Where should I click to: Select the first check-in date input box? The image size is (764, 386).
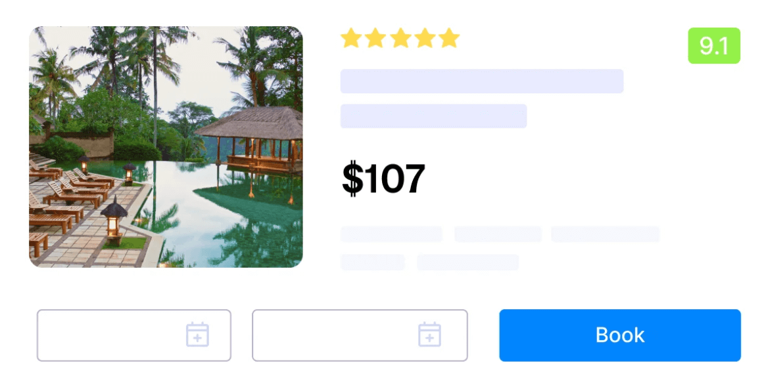[x=134, y=335]
